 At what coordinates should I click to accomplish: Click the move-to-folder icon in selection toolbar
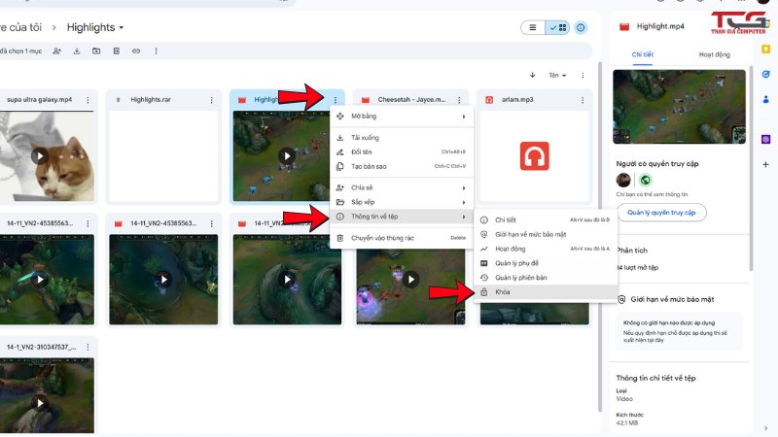96,51
